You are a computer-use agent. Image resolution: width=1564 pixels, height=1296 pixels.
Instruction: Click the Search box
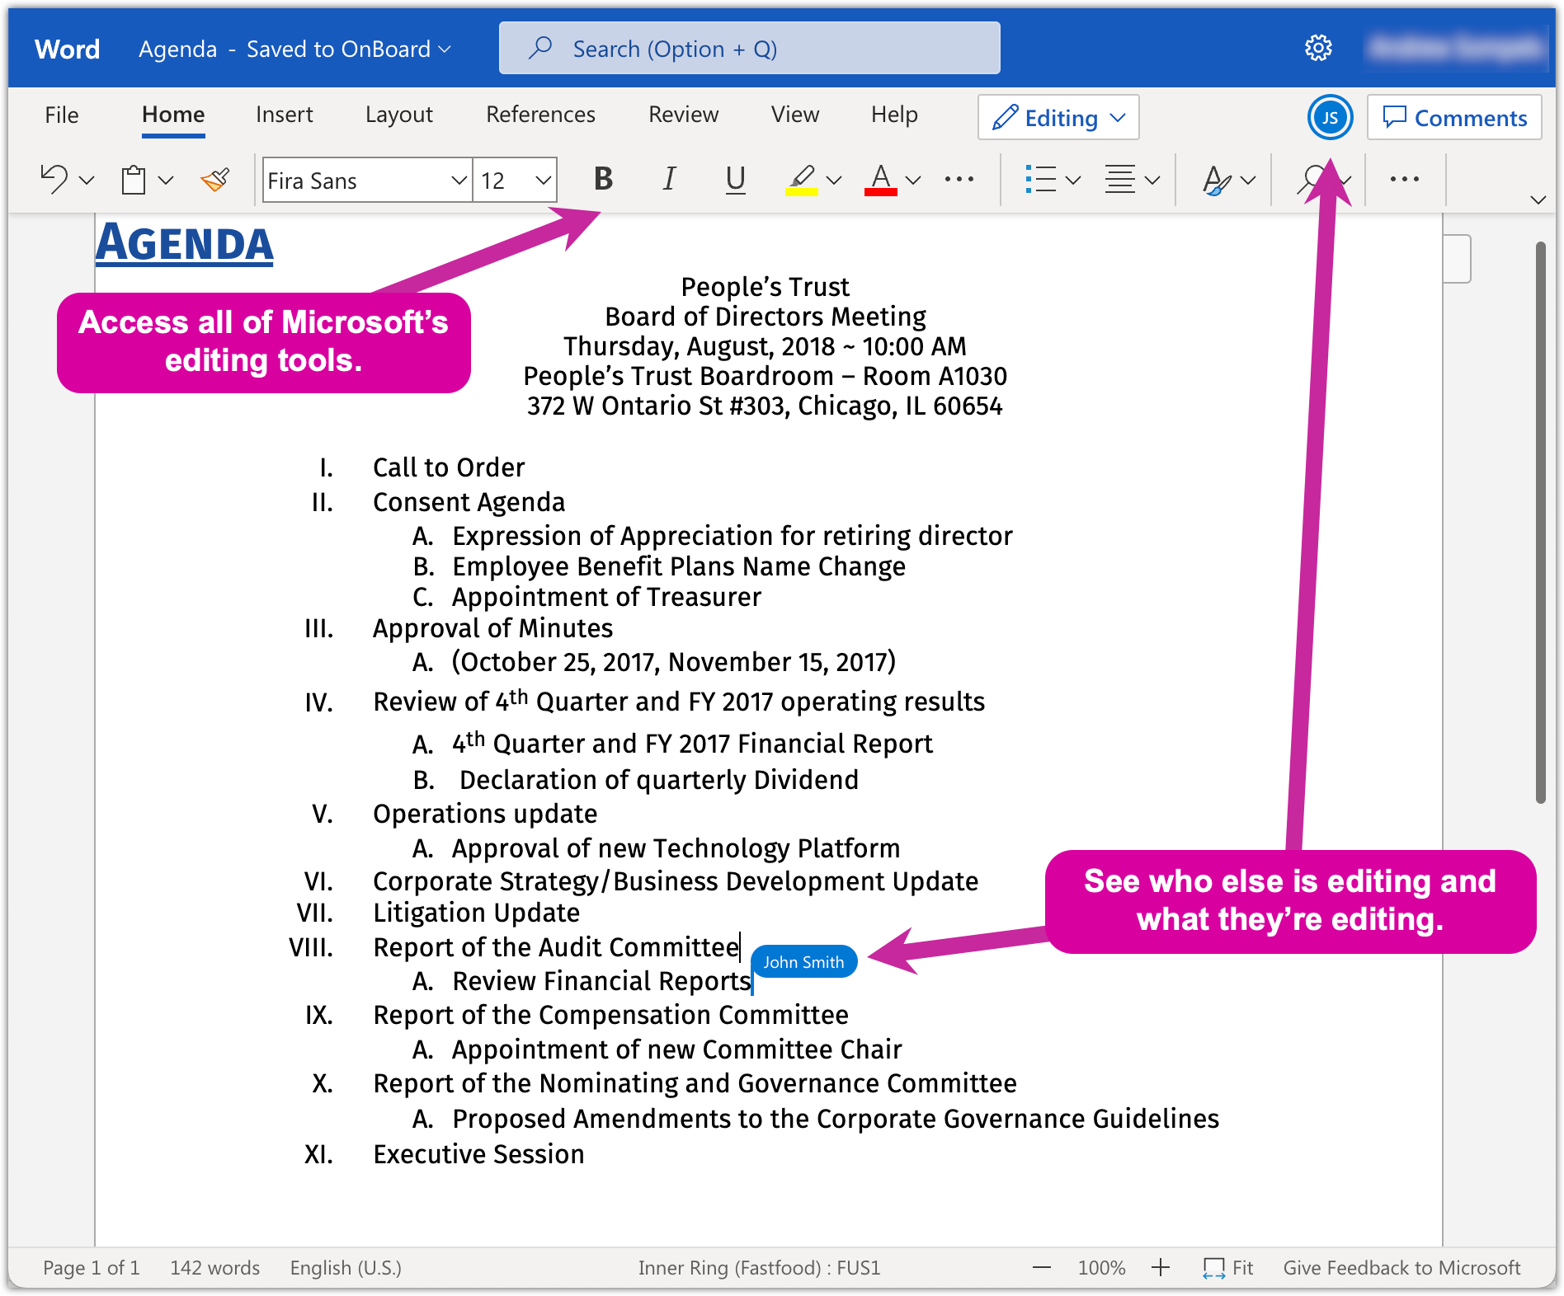[750, 49]
